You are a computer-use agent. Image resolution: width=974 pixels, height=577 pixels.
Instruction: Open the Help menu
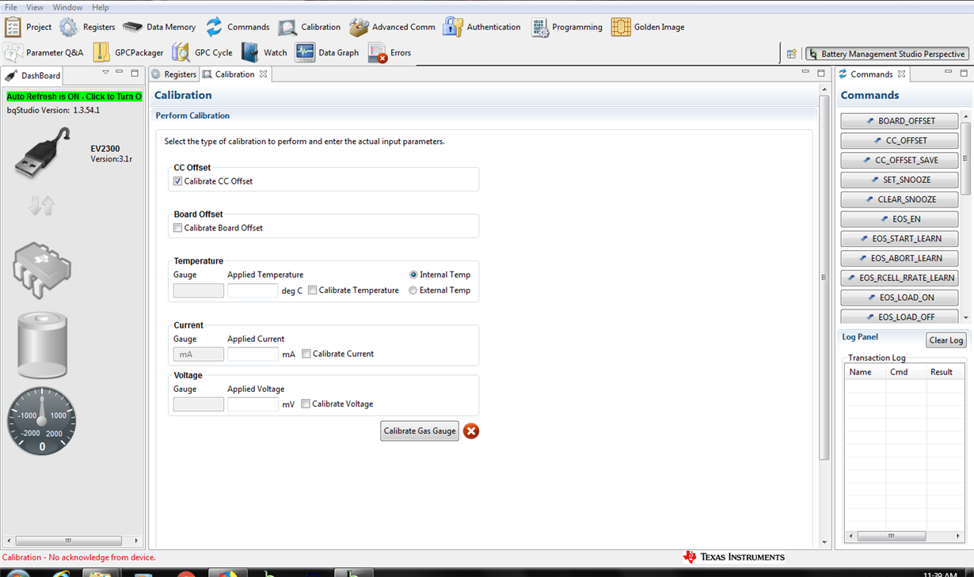click(x=101, y=7)
